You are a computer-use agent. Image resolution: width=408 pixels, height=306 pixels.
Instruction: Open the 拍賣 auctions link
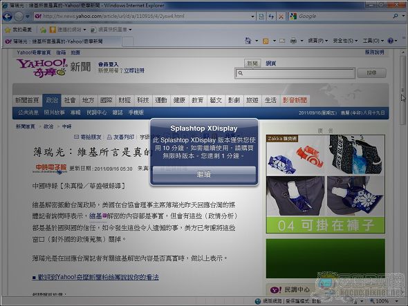click(75, 52)
